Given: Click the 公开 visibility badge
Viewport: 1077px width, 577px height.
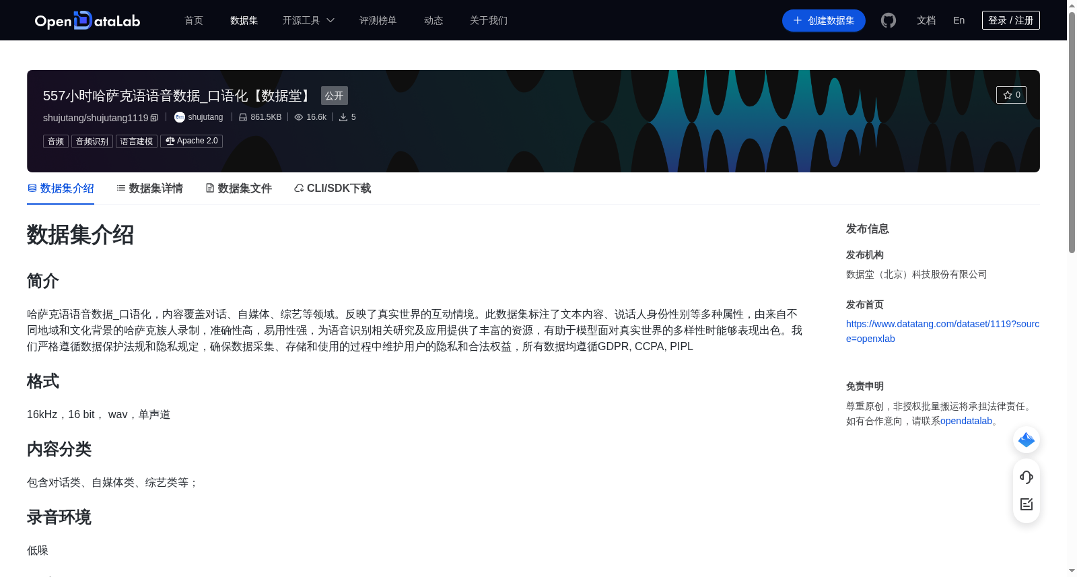Looking at the screenshot, I should pyautogui.click(x=335, y=96).
